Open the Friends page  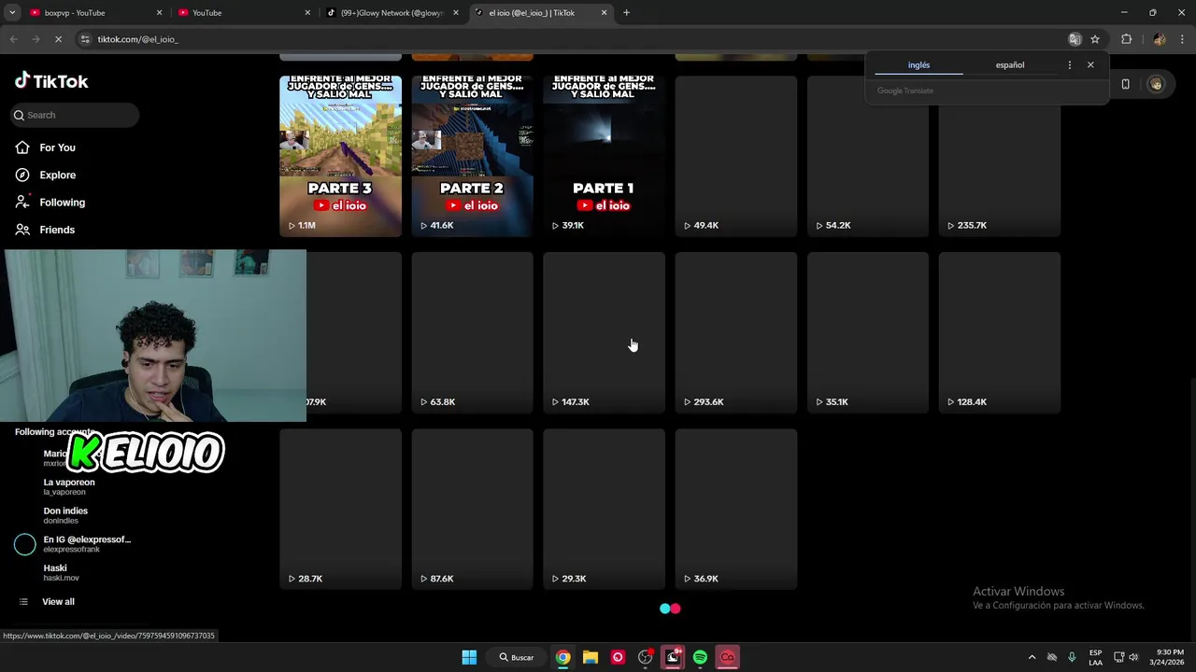pos(57,230)
